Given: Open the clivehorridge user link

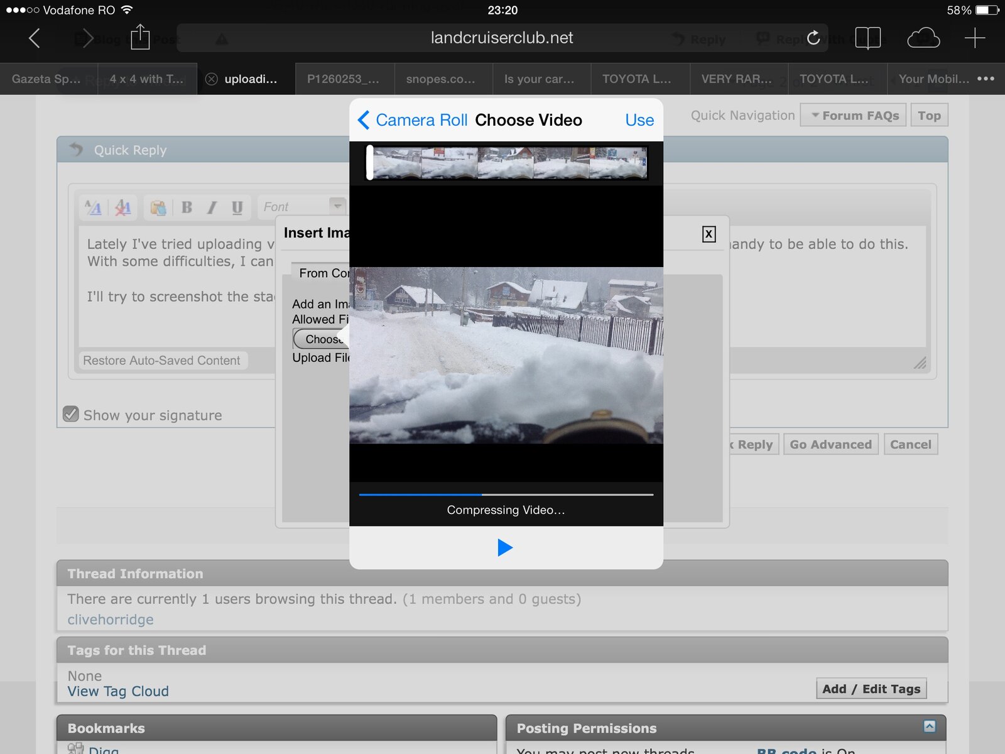Looking at the screenshot, I should pyautogui.click(x=111, y=620).
